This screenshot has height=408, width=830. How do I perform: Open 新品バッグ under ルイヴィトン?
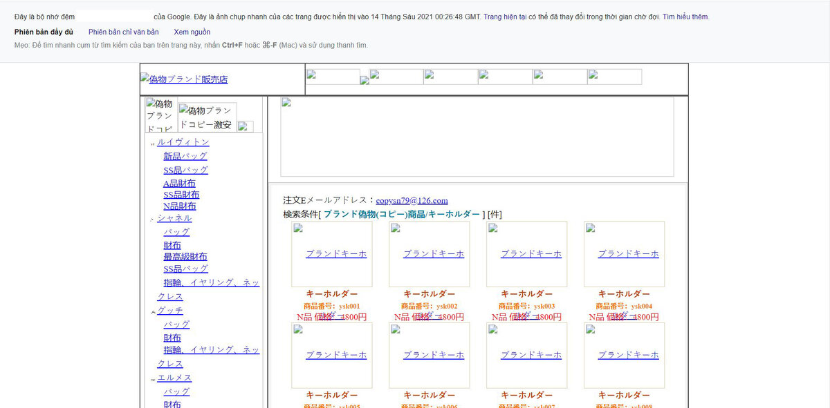[x=185, y=156]
